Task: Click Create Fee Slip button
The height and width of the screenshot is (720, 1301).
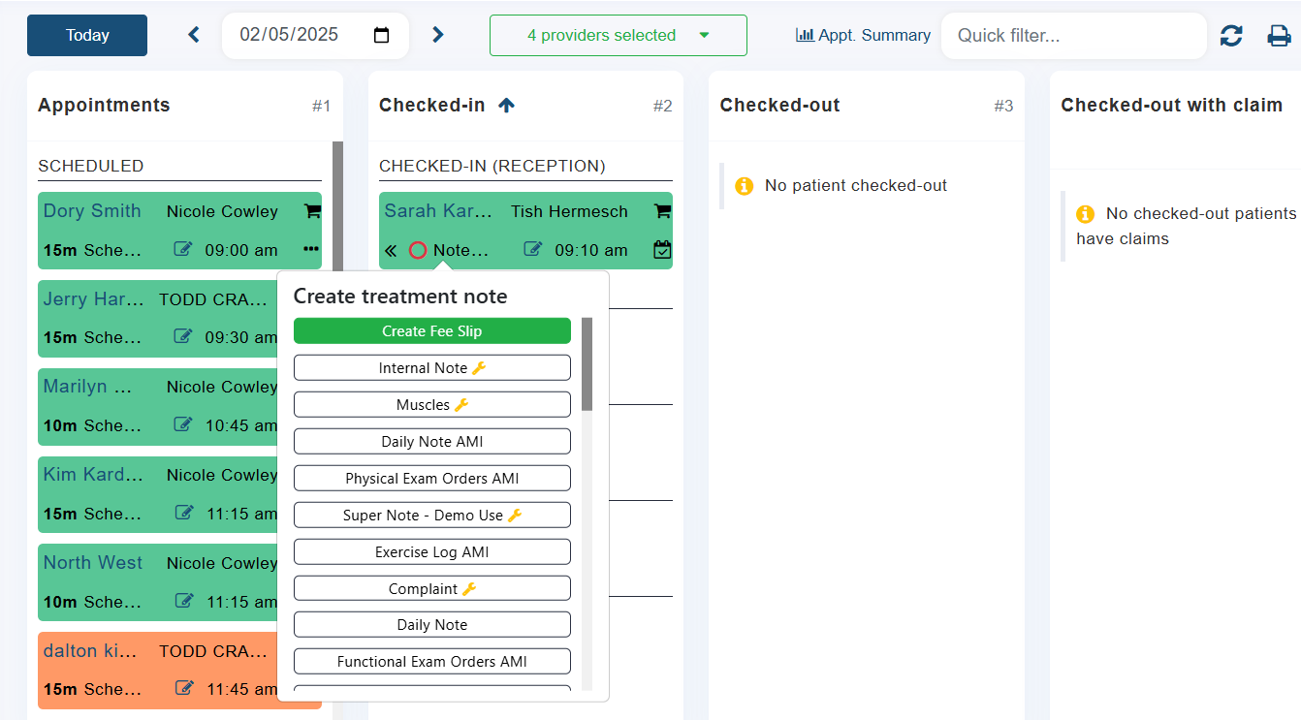Action: [432, 331]
